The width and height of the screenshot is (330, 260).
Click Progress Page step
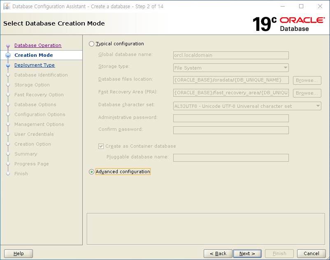pos(32,164)
